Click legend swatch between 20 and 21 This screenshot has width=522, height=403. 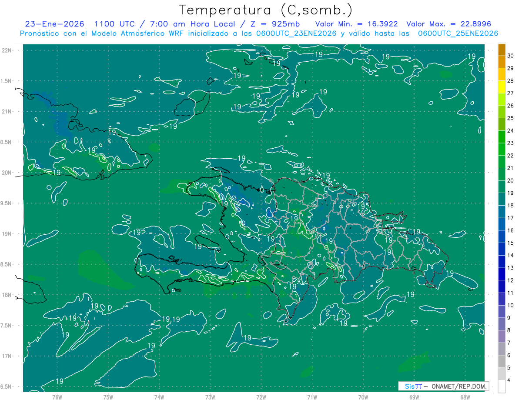click(502, 174)
